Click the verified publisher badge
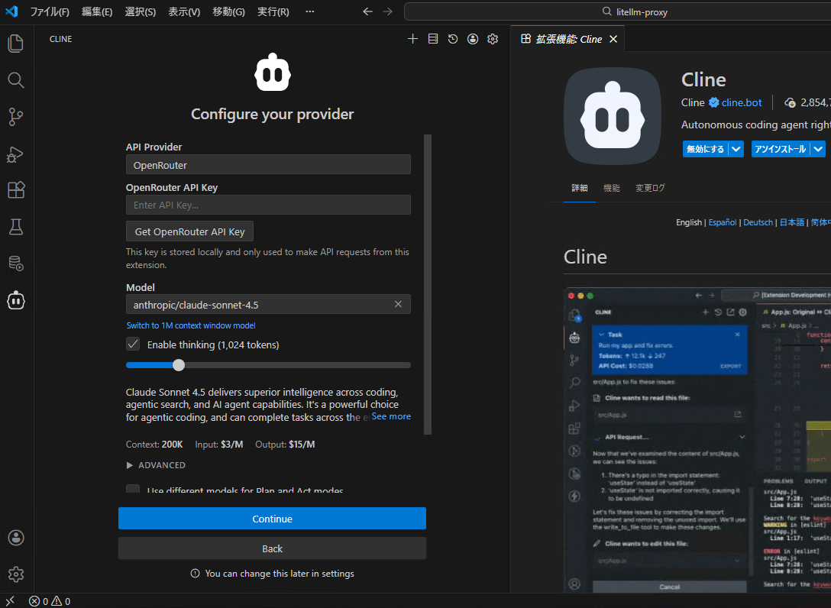831x608 pixels. 714,102
